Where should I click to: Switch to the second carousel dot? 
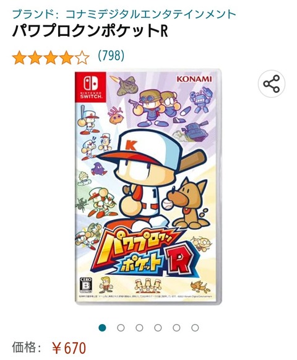[x=121, y=328]
